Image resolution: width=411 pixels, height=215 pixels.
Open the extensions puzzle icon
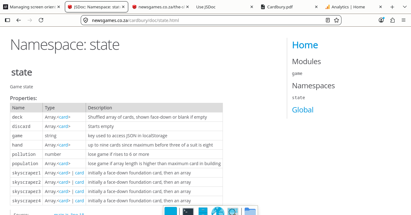392,20
